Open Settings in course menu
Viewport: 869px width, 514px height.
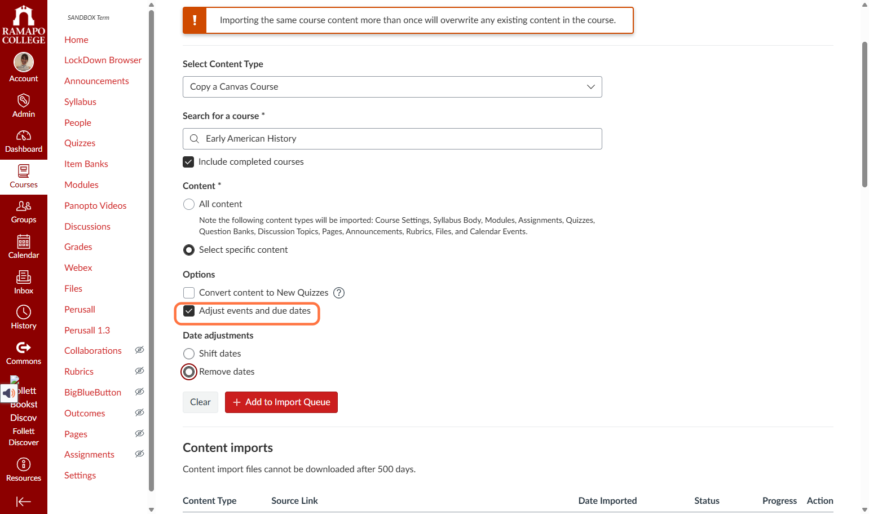80,475
